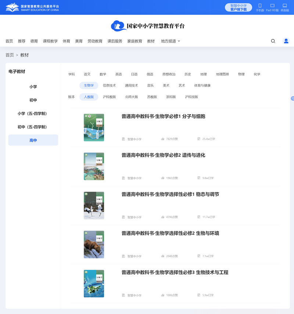
Task: Select the 生物学 subject filter
Action: coord(89,85)
